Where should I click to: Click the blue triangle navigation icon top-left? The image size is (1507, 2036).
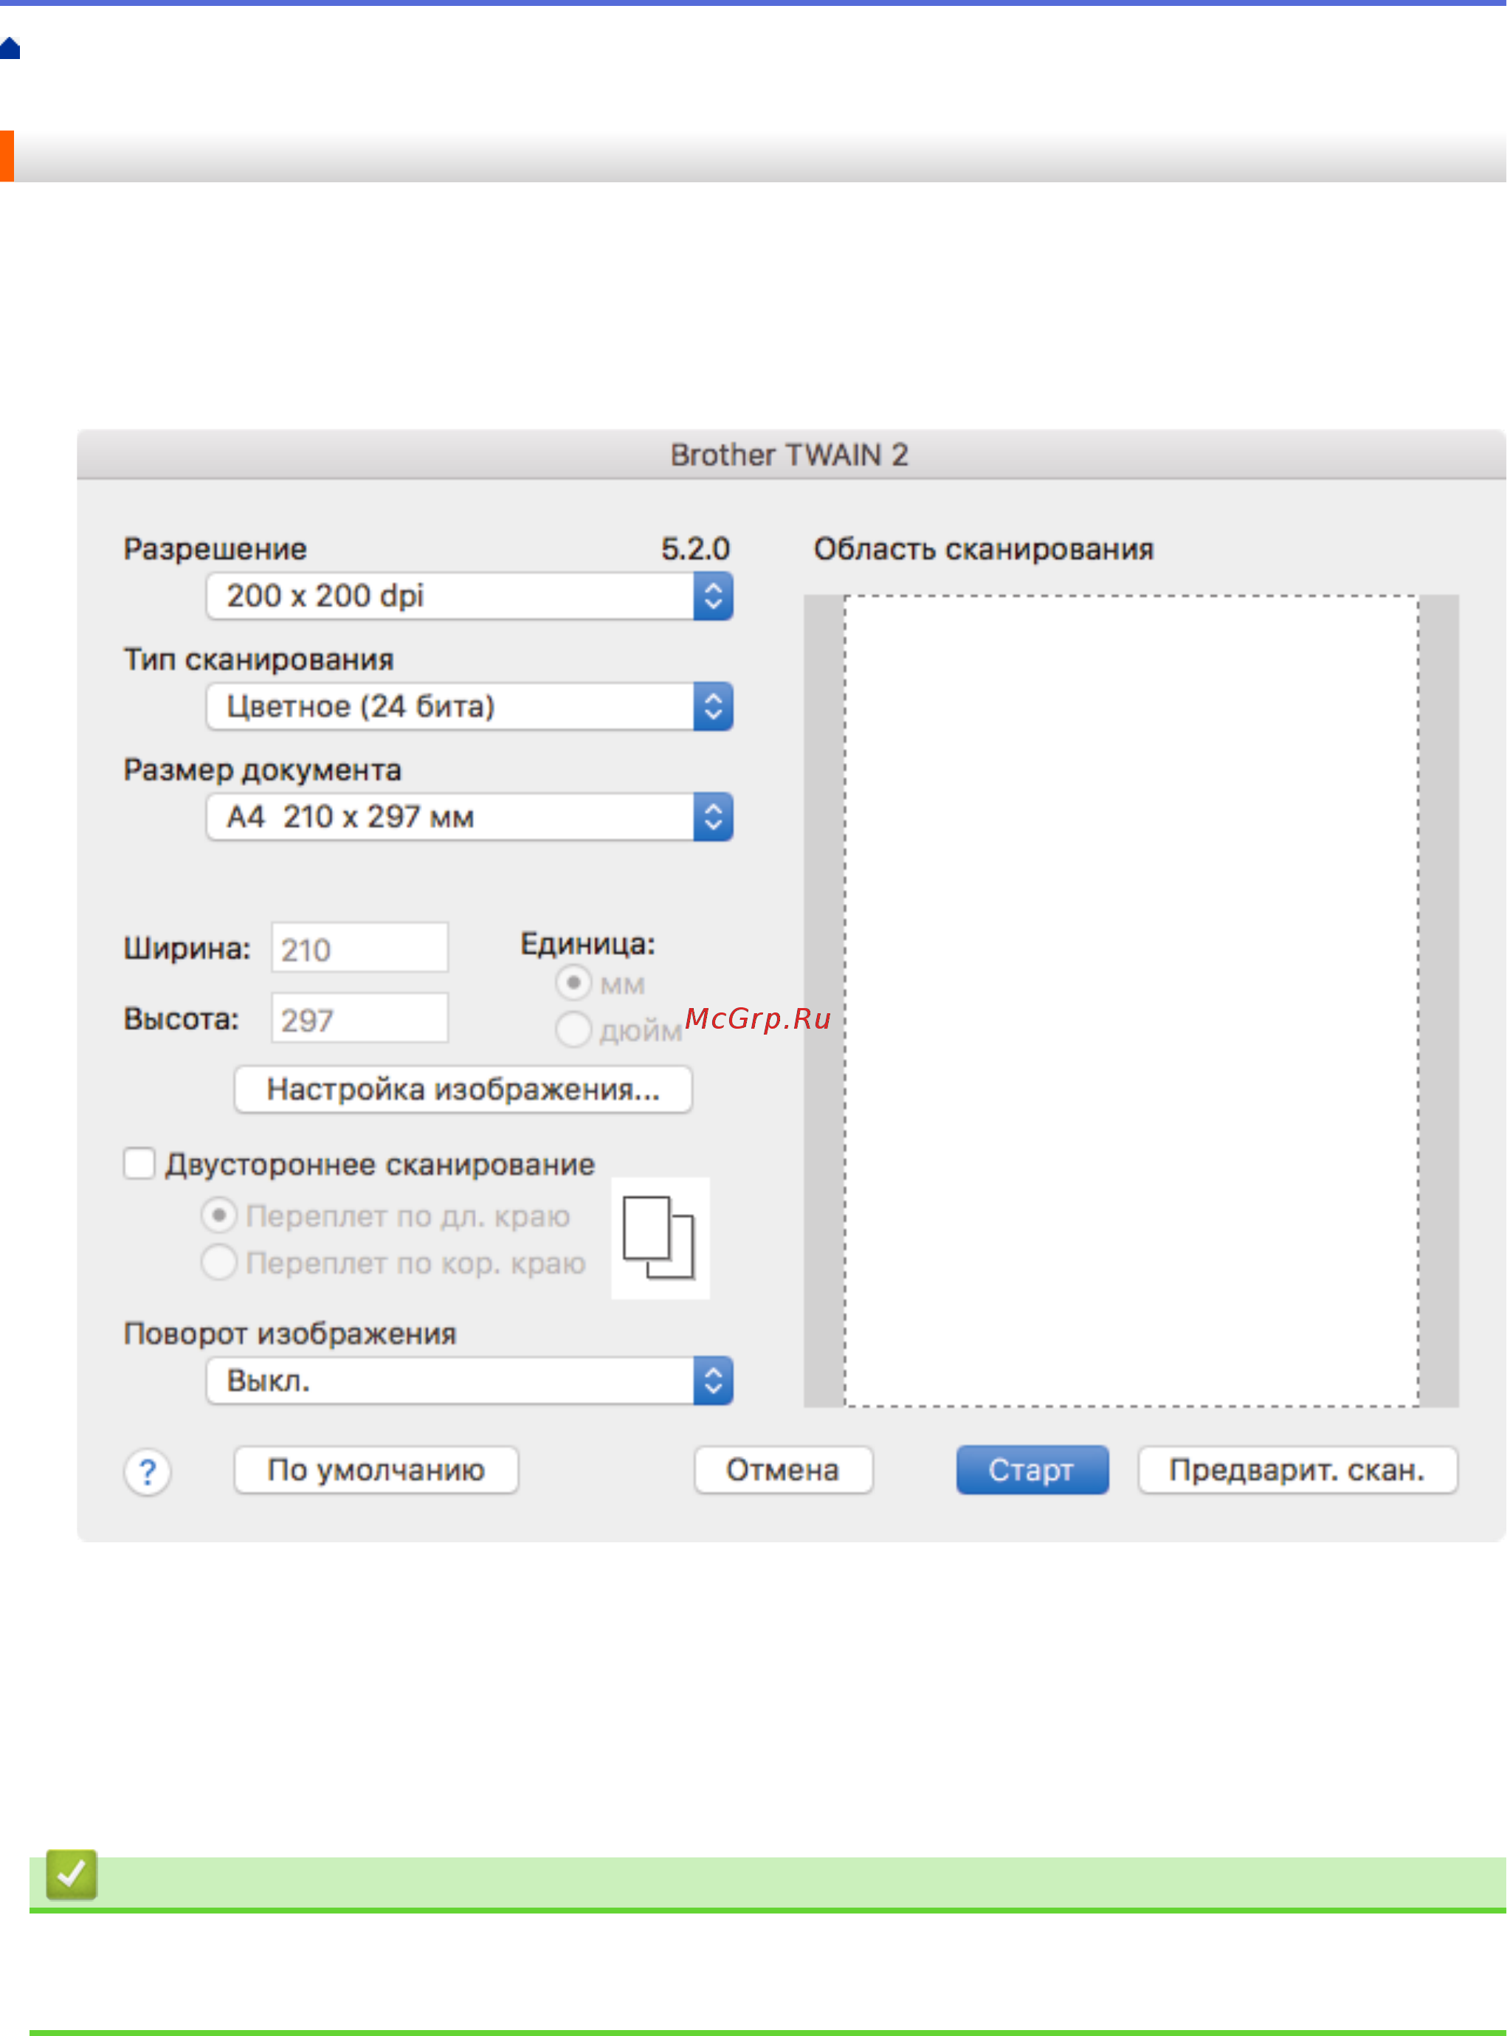click(10, 47)
